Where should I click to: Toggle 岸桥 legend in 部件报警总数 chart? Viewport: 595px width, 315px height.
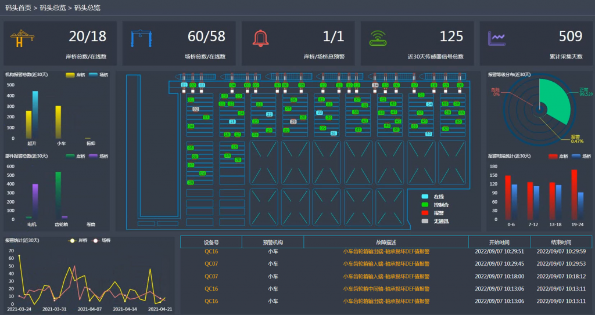[x=75, y=156]
